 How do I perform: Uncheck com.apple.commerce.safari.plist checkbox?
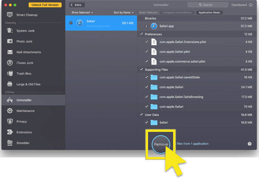pyautogui.click(x=146, y=61)
